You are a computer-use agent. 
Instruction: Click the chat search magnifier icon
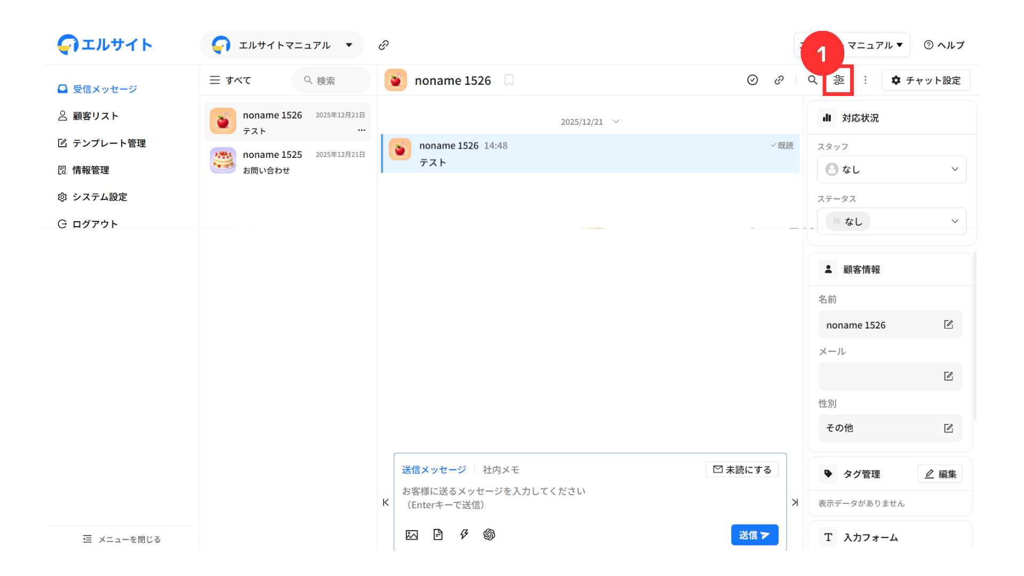coord(812,80)
